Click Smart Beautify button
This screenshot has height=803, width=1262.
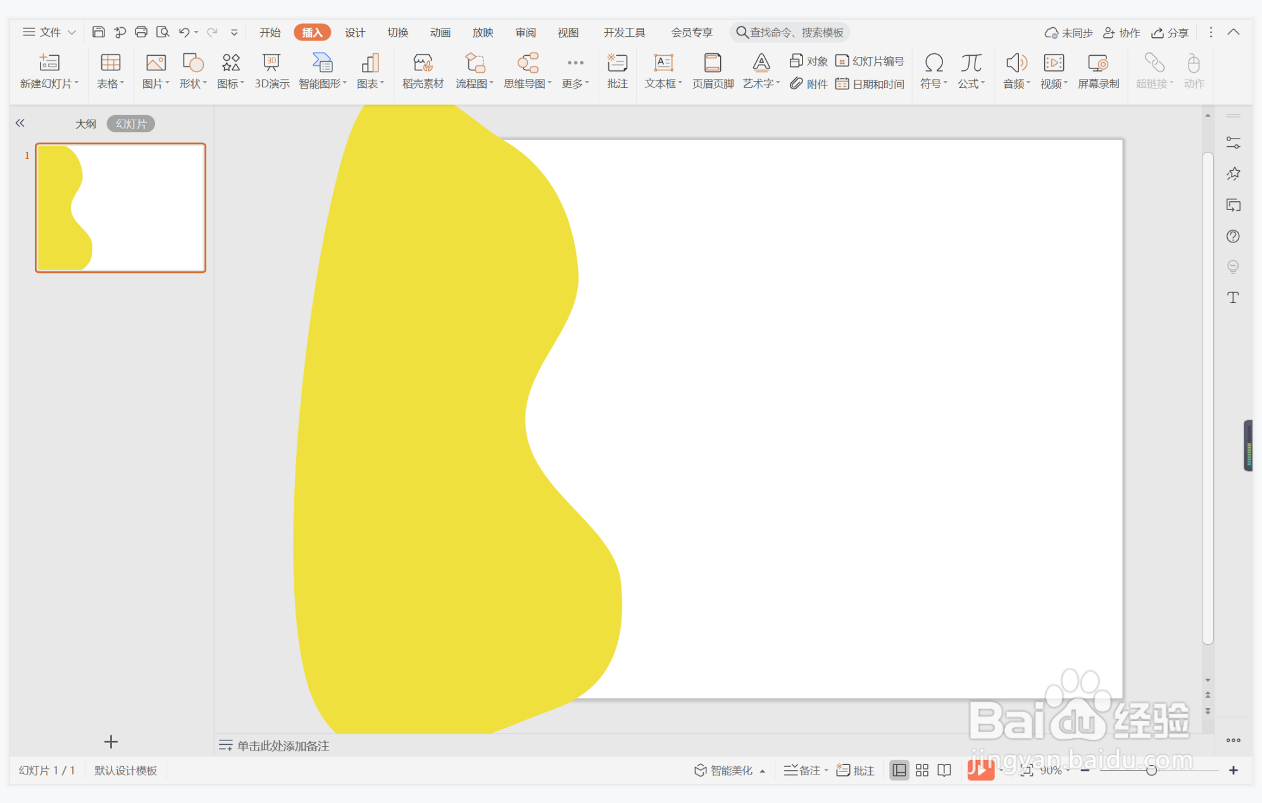[723, 770]
